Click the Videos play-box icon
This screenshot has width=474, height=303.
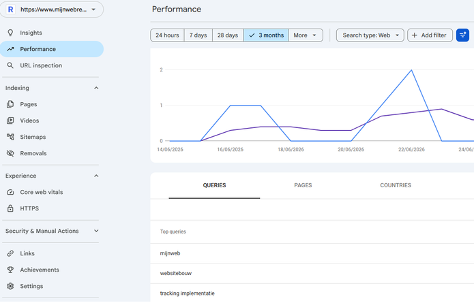pos(10,121)
